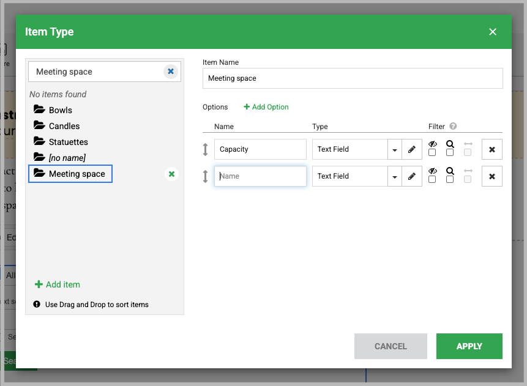Select the Statuettes folder item
Image resolution: width=527 pixels, height=386 pixels.
click(68, 142)
